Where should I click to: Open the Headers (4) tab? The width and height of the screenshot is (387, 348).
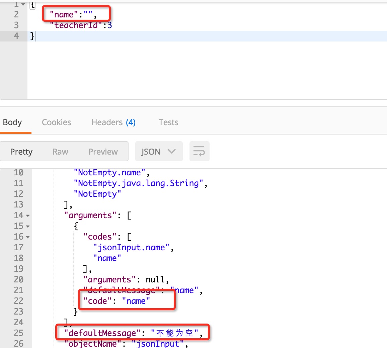[113, 122]
